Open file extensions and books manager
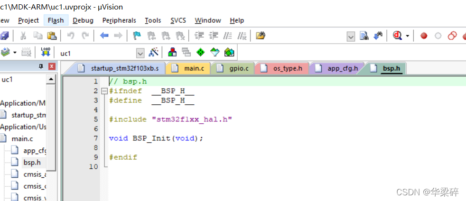This screenshot has width=466, height=201. 172,53
